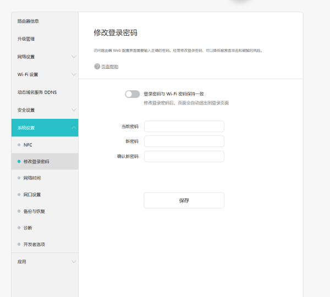Click the page help question mark icon
This screenshot has height=297, width=330.
pyautogui.click(x=97, y=67)
